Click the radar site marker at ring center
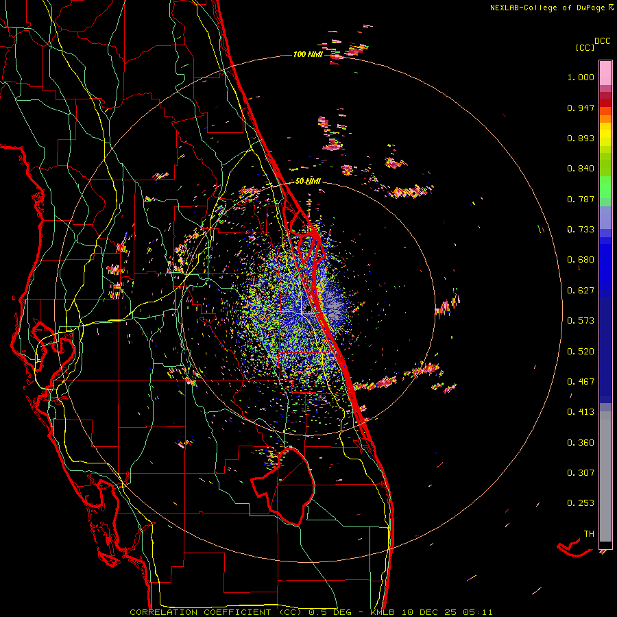Viewport: 617px width, 617px height. tap(308, 309)
